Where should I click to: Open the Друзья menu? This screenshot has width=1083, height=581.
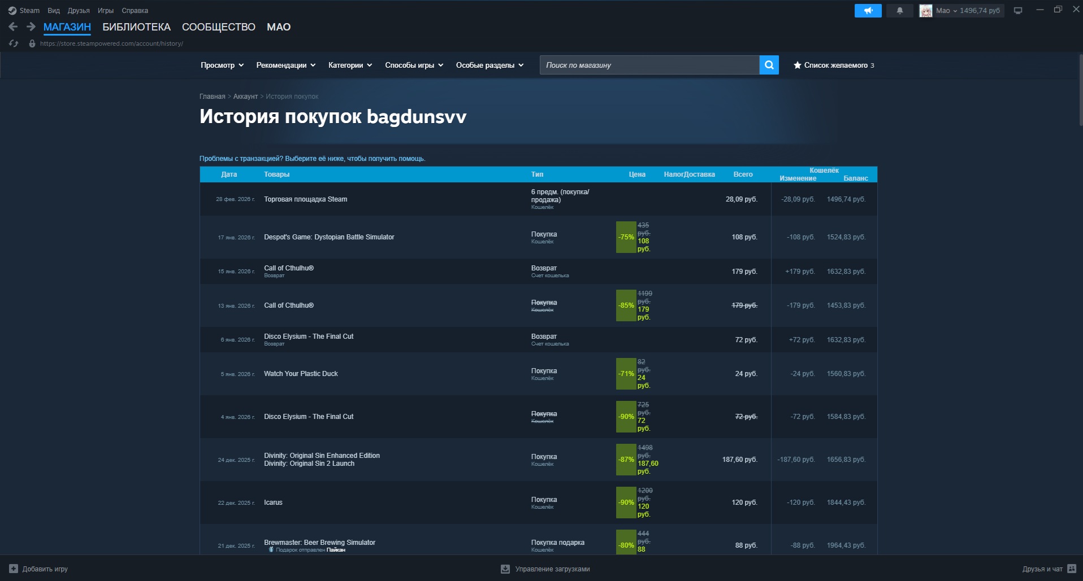coord(79,11)
